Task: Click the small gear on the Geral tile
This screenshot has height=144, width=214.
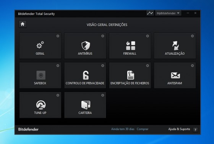Action: 58,36
